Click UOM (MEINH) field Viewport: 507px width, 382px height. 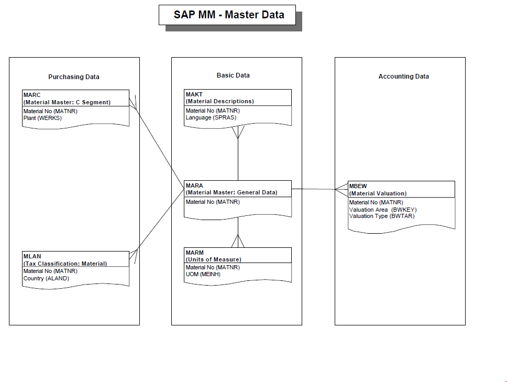tap(203, 274)
